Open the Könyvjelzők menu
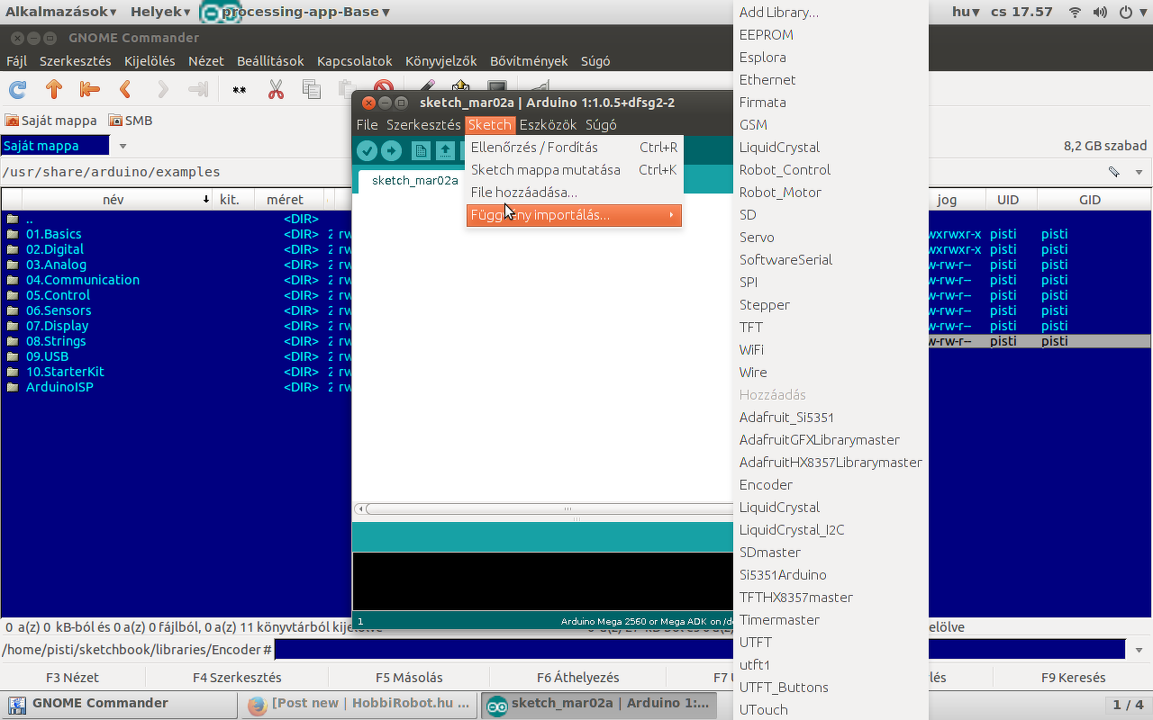The height and width of the screenshot is (720, 1153). click(440, 61)
